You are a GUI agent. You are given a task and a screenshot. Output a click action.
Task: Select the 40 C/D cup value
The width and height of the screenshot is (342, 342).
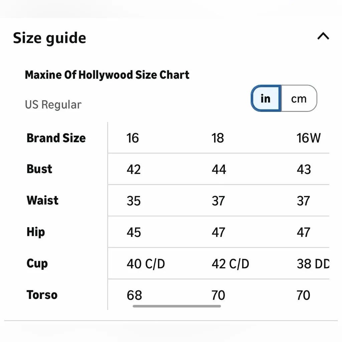(146, 264)
